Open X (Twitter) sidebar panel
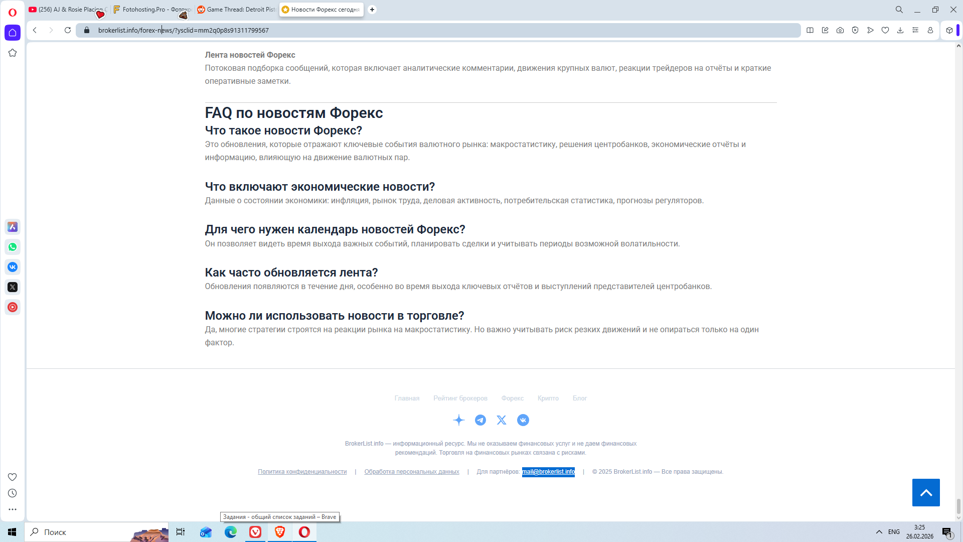The width and height of the screenshot is (963, 542). point(13,287)
